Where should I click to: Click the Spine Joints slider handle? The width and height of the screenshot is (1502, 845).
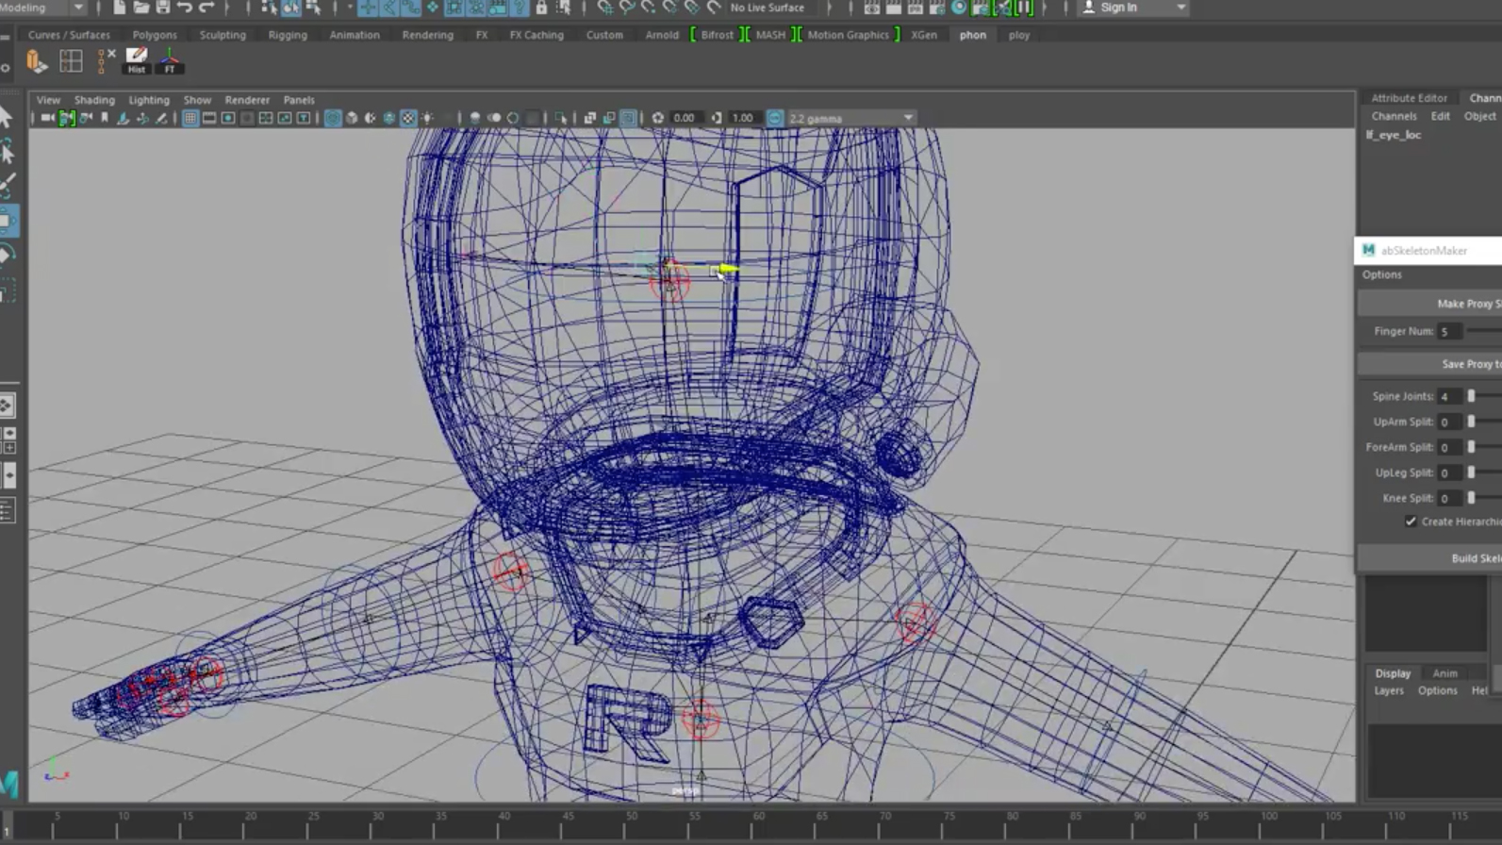[1471, 396]
